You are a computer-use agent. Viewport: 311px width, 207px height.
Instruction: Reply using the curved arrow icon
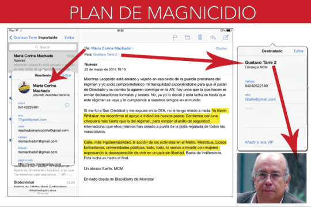[213, 37]
